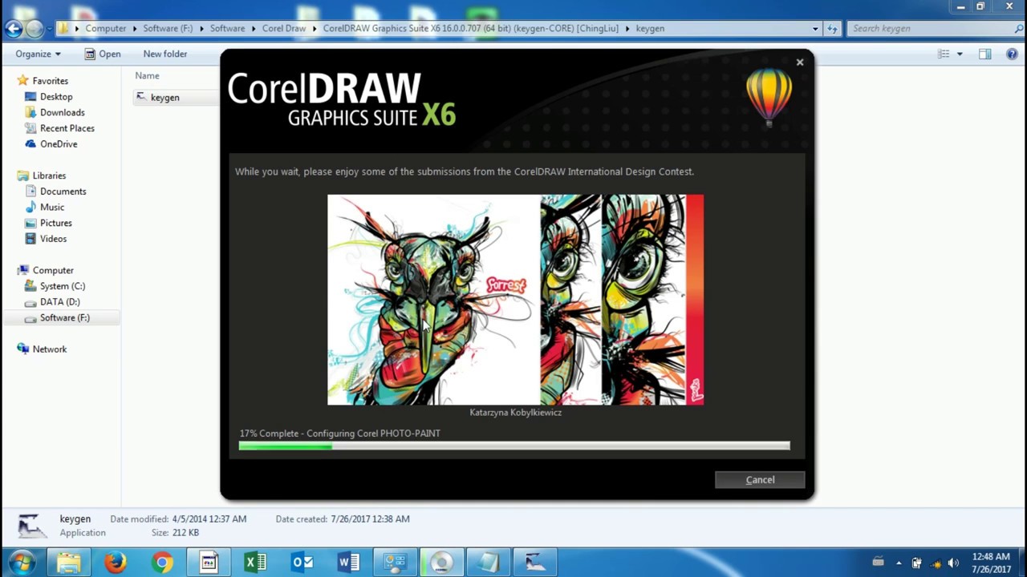This screenshot has width=1027, height=577.
Task: Open the Windows Start menu
Action: tap(22, 563)
